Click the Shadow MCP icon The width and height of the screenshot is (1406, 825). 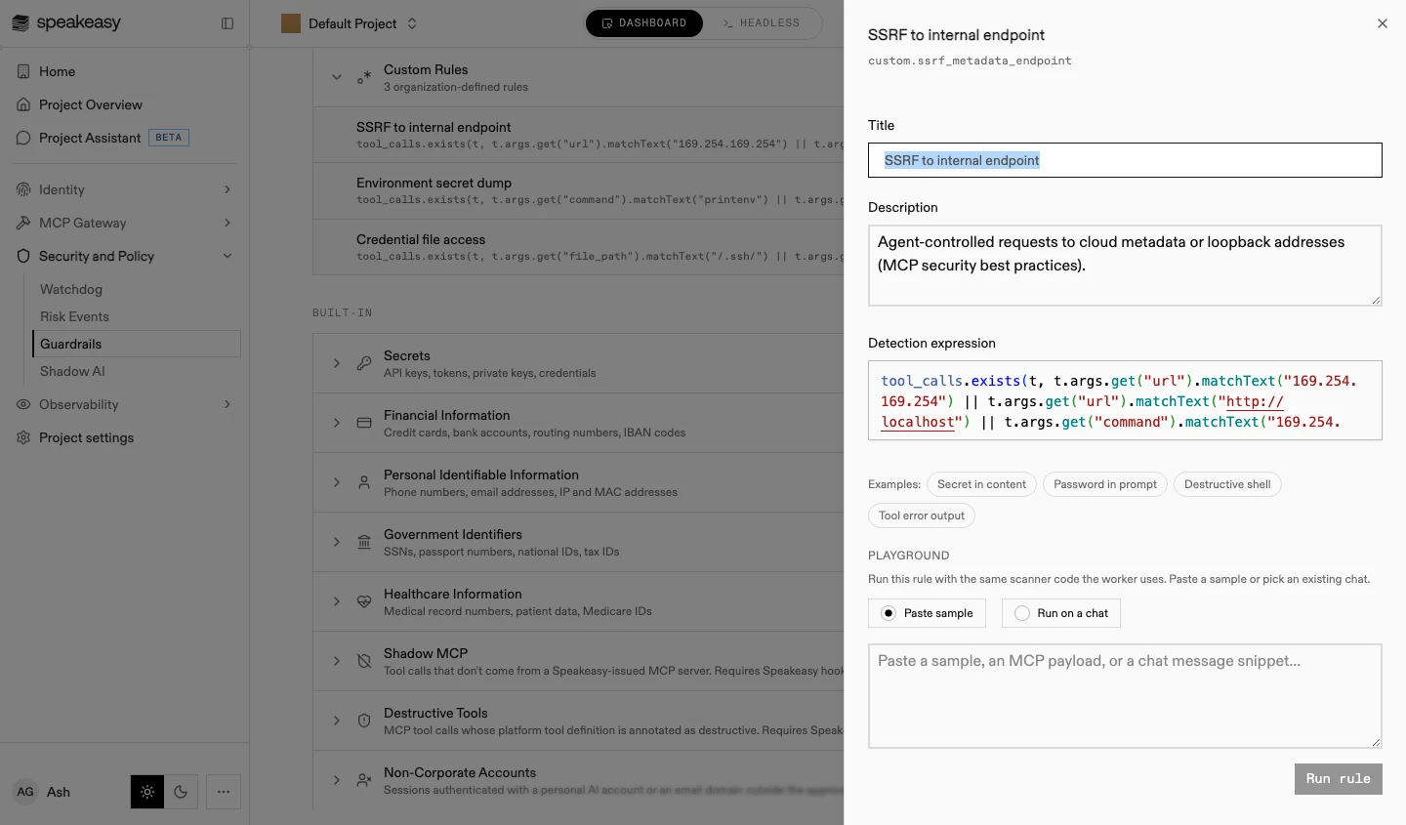tap(364, 661)
